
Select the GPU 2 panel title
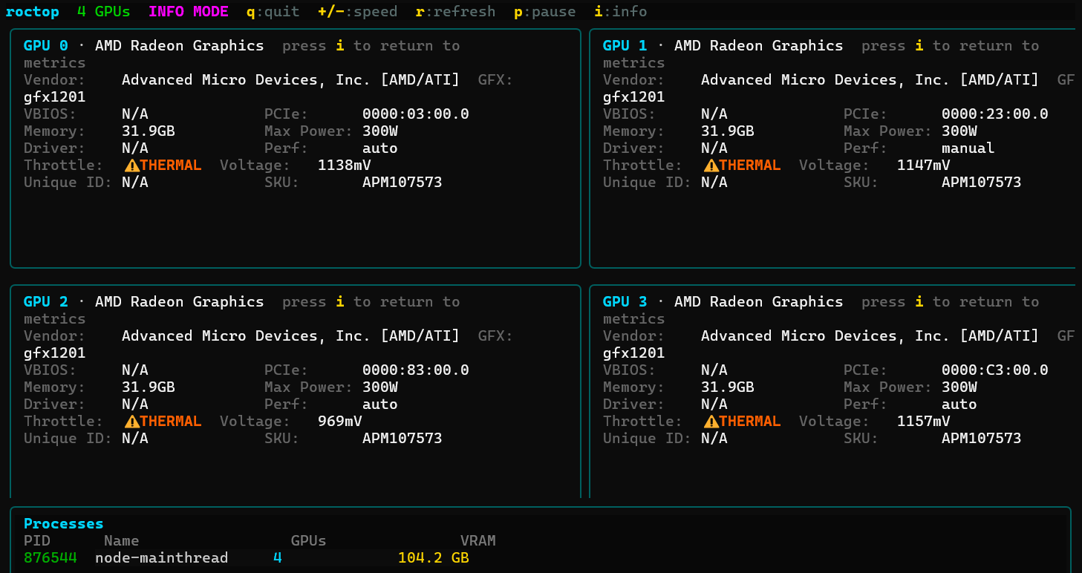point(46,302)
